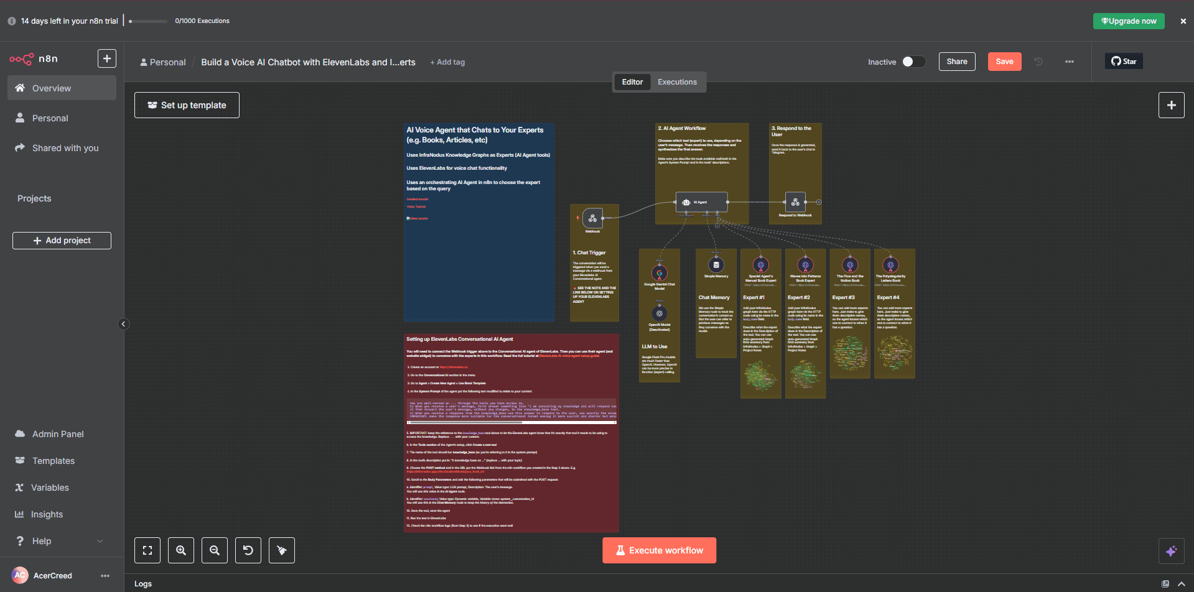Toggle the workflow Inactive switch
This screenshot has width=1194, height=592.
click(913, 62)
